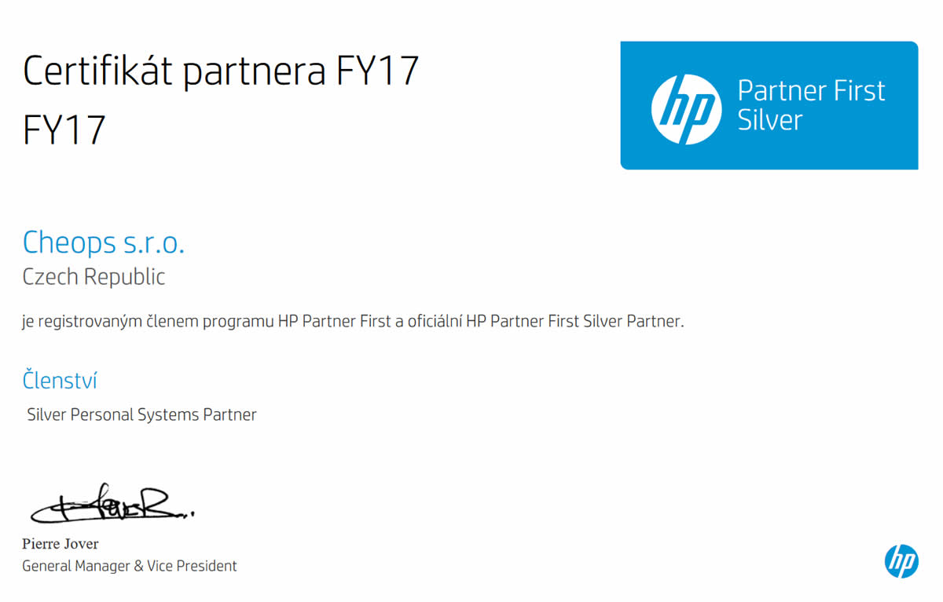Click the company name "Cheops s.r.o."

point(104,243)
